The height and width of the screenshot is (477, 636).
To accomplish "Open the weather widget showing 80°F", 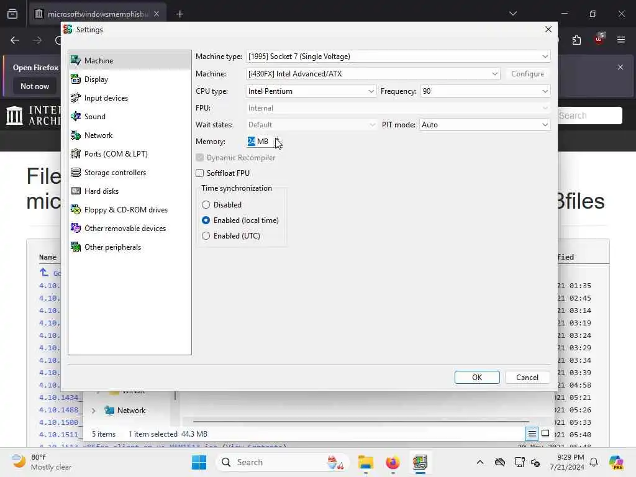I will coord(41,462).
